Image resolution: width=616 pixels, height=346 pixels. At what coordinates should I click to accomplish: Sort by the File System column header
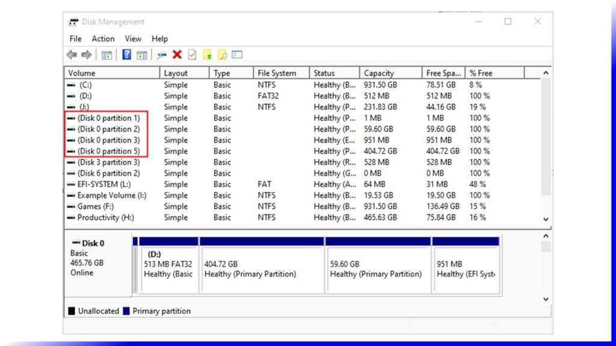(x=277, y=73)
